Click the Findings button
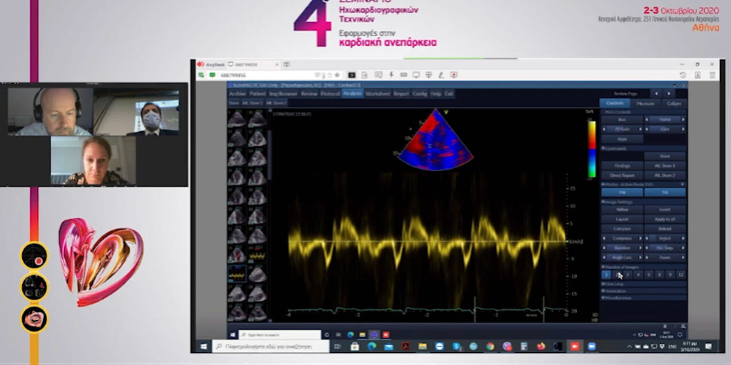The width and height of the screenshot is (731, 365). 622,166
